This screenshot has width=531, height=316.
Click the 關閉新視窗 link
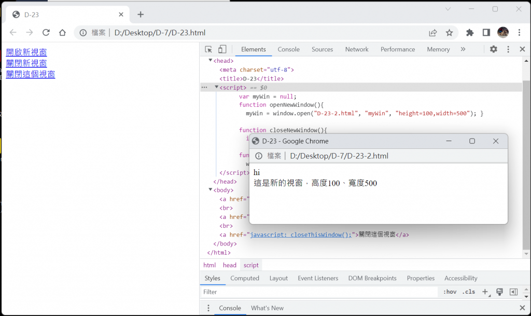click(26, 63)
